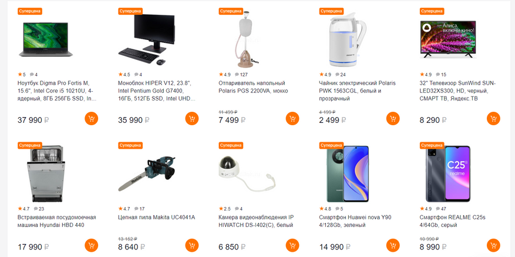Click the REALME C25s phone image

(448, 173)
